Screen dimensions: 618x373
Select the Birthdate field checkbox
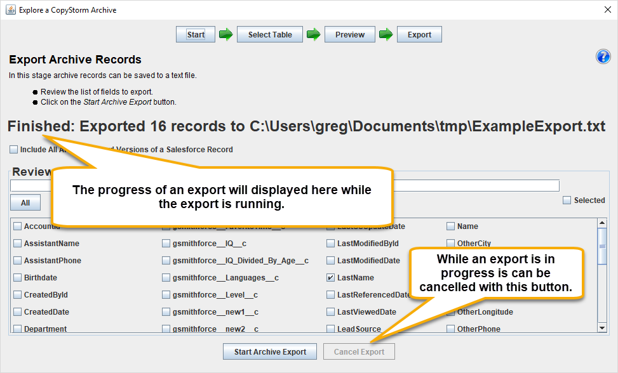[x=17, y=278]
